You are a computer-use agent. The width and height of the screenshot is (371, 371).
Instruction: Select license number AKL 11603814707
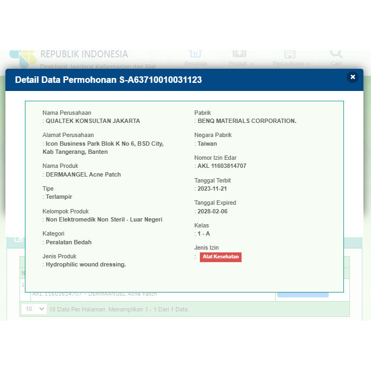(222, 166)
